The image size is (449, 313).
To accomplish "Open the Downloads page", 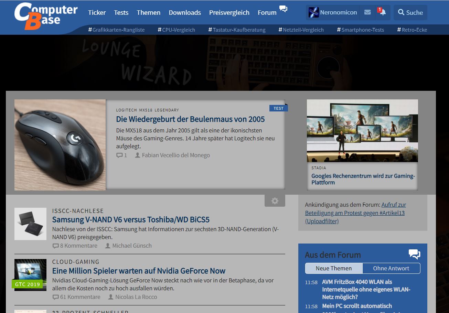I will tap(185, 13).
